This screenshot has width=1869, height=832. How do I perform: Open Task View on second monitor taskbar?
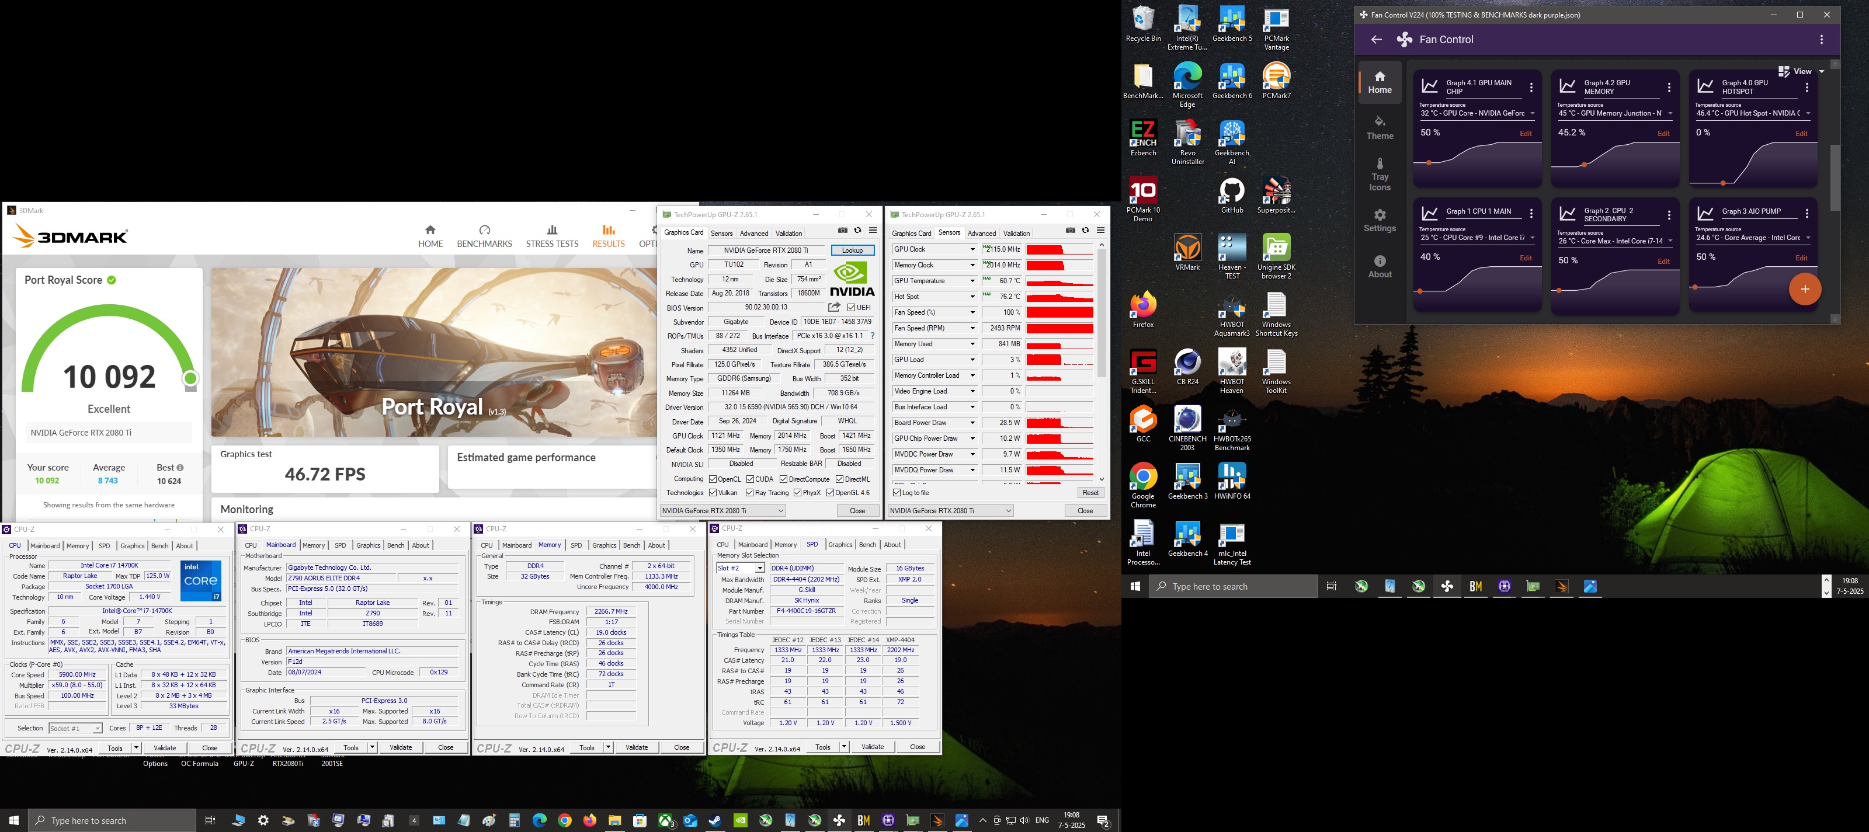(x=1332, y=586)
